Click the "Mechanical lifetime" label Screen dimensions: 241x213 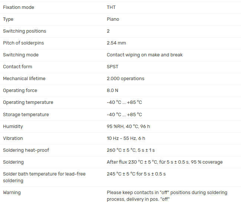click(x=24, y=79)
